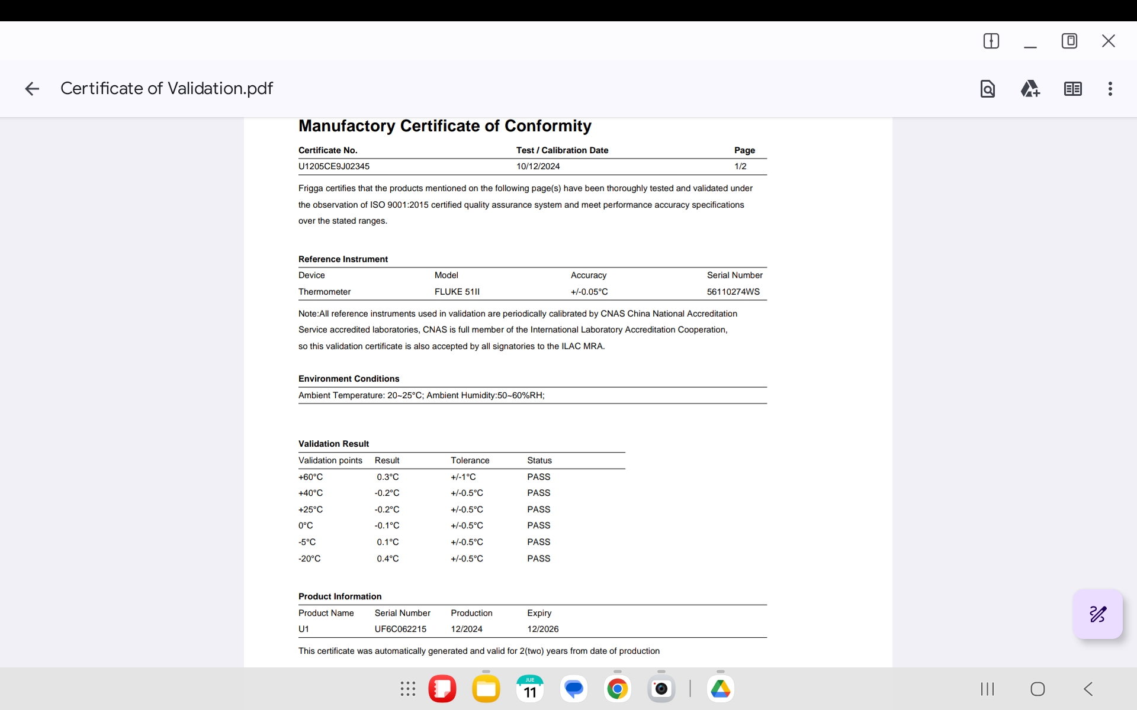
Task: Open the Calendar app showing 11
Action: click(529, 689)
